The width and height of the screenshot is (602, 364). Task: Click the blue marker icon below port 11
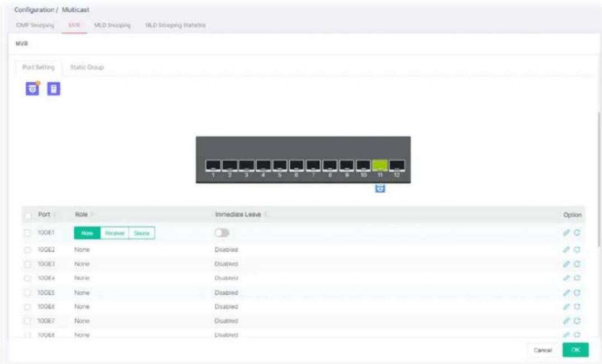coord(380,188)
